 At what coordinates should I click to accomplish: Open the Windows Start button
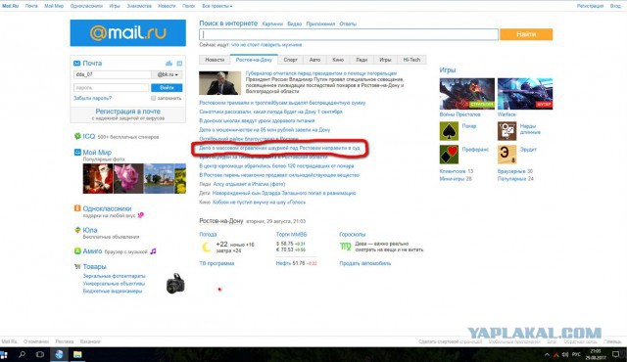tap(4, 354)
